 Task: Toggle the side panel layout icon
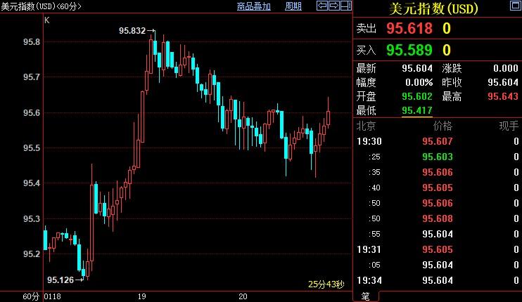345,6
